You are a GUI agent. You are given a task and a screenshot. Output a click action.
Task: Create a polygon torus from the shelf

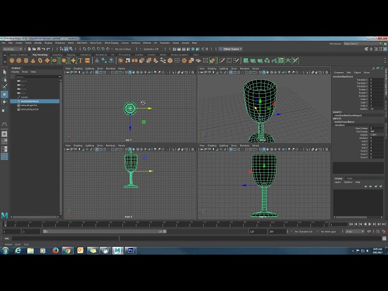[x=40, y=61]
